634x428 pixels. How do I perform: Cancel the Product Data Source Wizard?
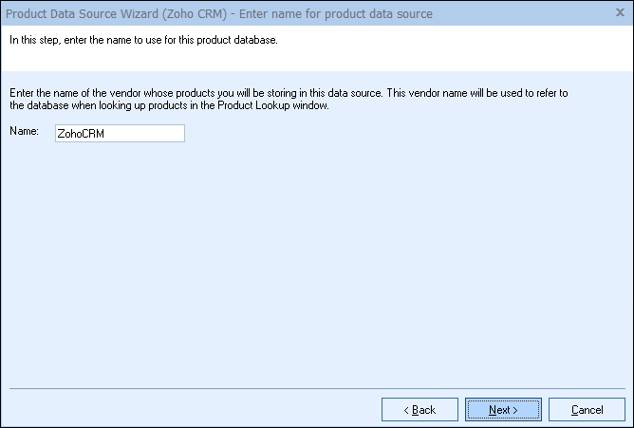587,410
